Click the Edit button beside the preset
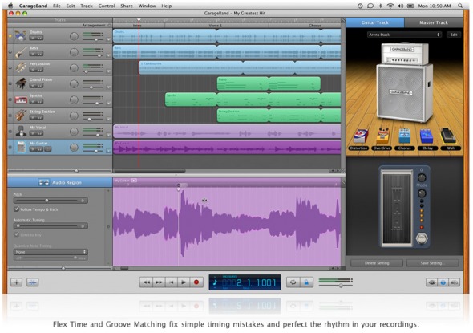 (x=454, y=35)
